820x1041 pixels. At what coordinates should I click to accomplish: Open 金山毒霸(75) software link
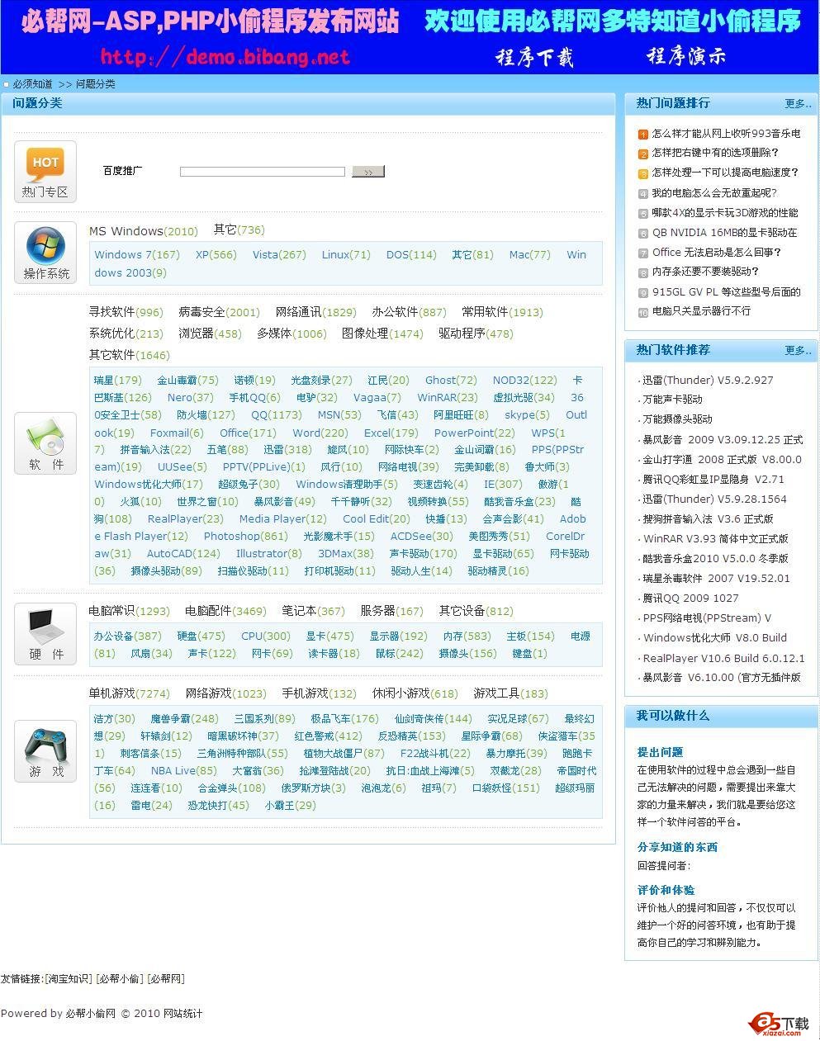point(188,381)
